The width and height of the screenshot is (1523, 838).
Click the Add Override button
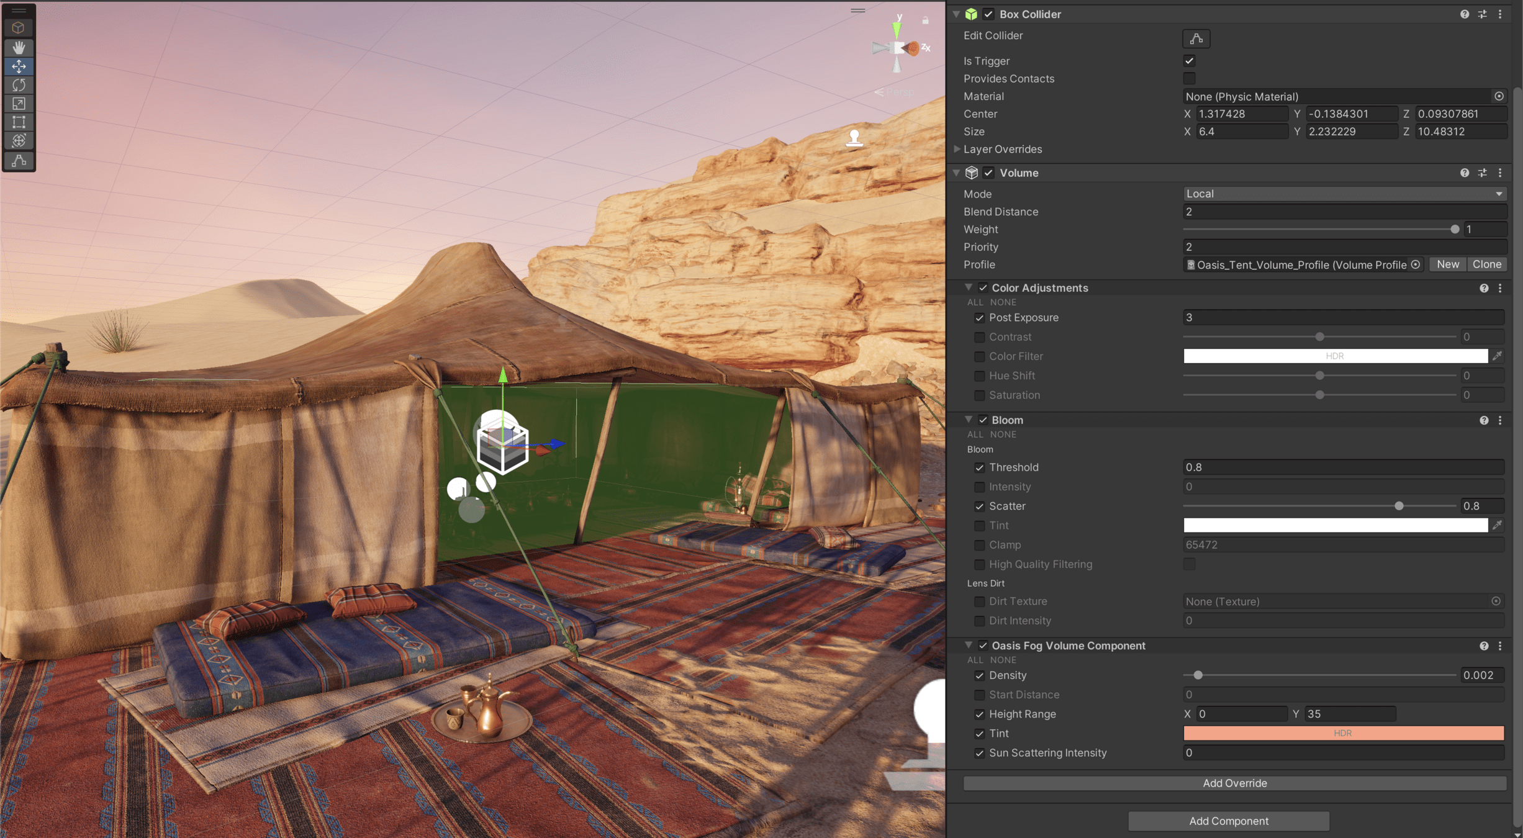pyautogui.click(x=1234, y=783)
